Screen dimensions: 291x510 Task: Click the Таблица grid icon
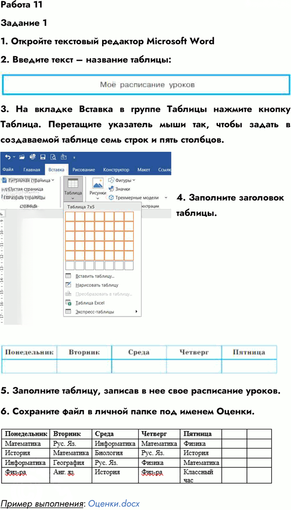(72, 183)
